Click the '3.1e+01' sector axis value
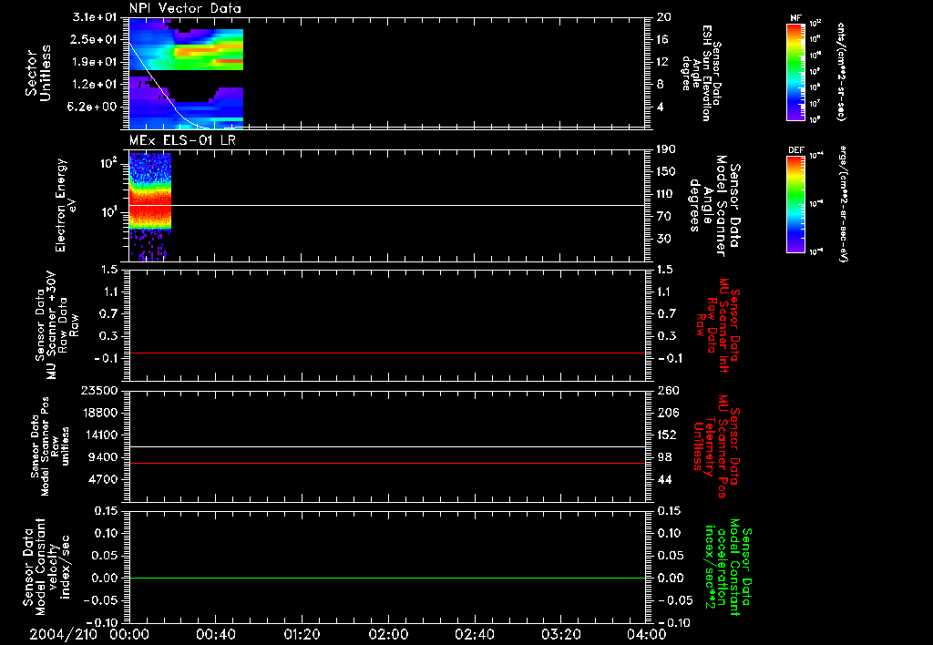933x645 pixels. click(x=94, y=17)
